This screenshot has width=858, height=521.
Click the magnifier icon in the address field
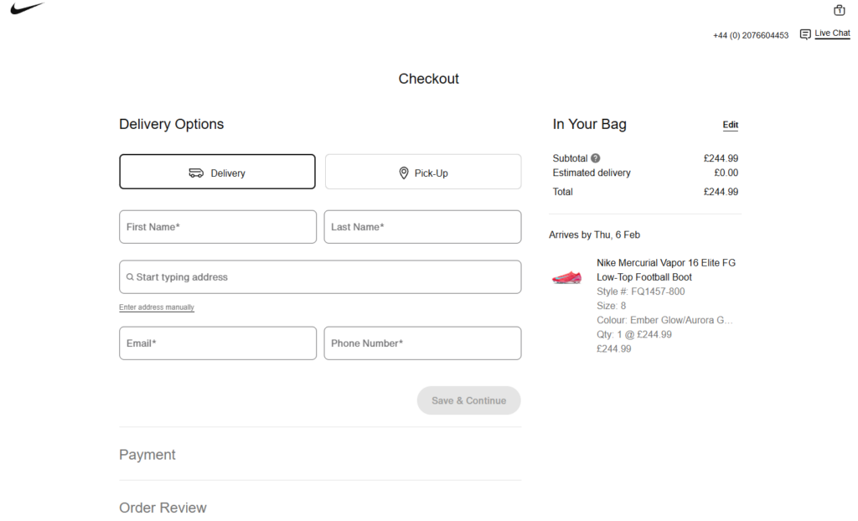pos(130,276)
